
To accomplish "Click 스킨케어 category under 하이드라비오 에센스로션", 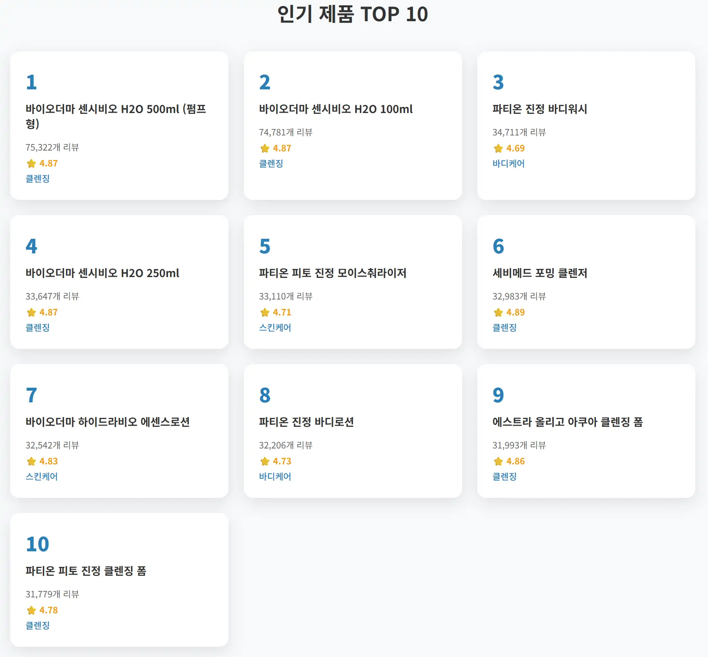I will click(x=42, y=477).
